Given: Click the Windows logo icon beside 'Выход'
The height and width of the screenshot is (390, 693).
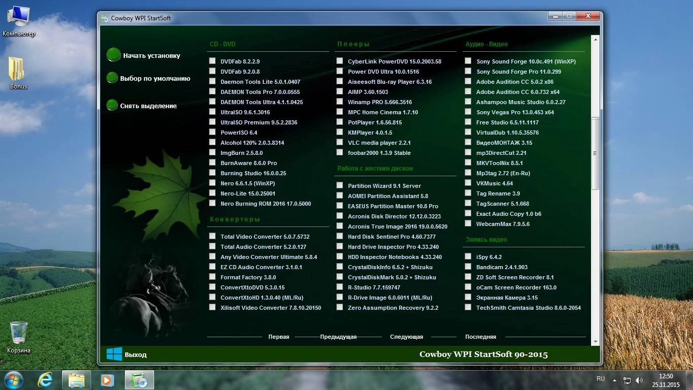Looking at the screenshot, I should 114,354.
